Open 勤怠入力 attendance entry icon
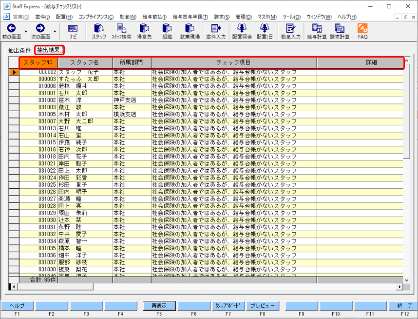This screenshot has width=418, height=319. 290,31
